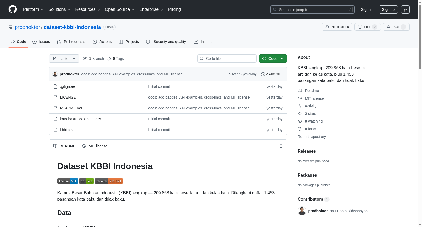Open the kata-baku-tidak-baku.csv file name

pos(80,119)
